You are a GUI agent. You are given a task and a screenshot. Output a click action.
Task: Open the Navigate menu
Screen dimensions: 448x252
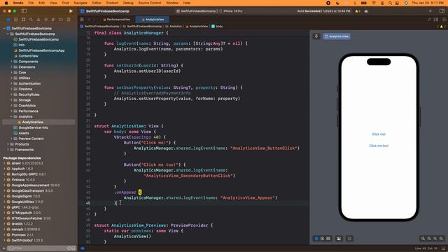coord(80,3)
